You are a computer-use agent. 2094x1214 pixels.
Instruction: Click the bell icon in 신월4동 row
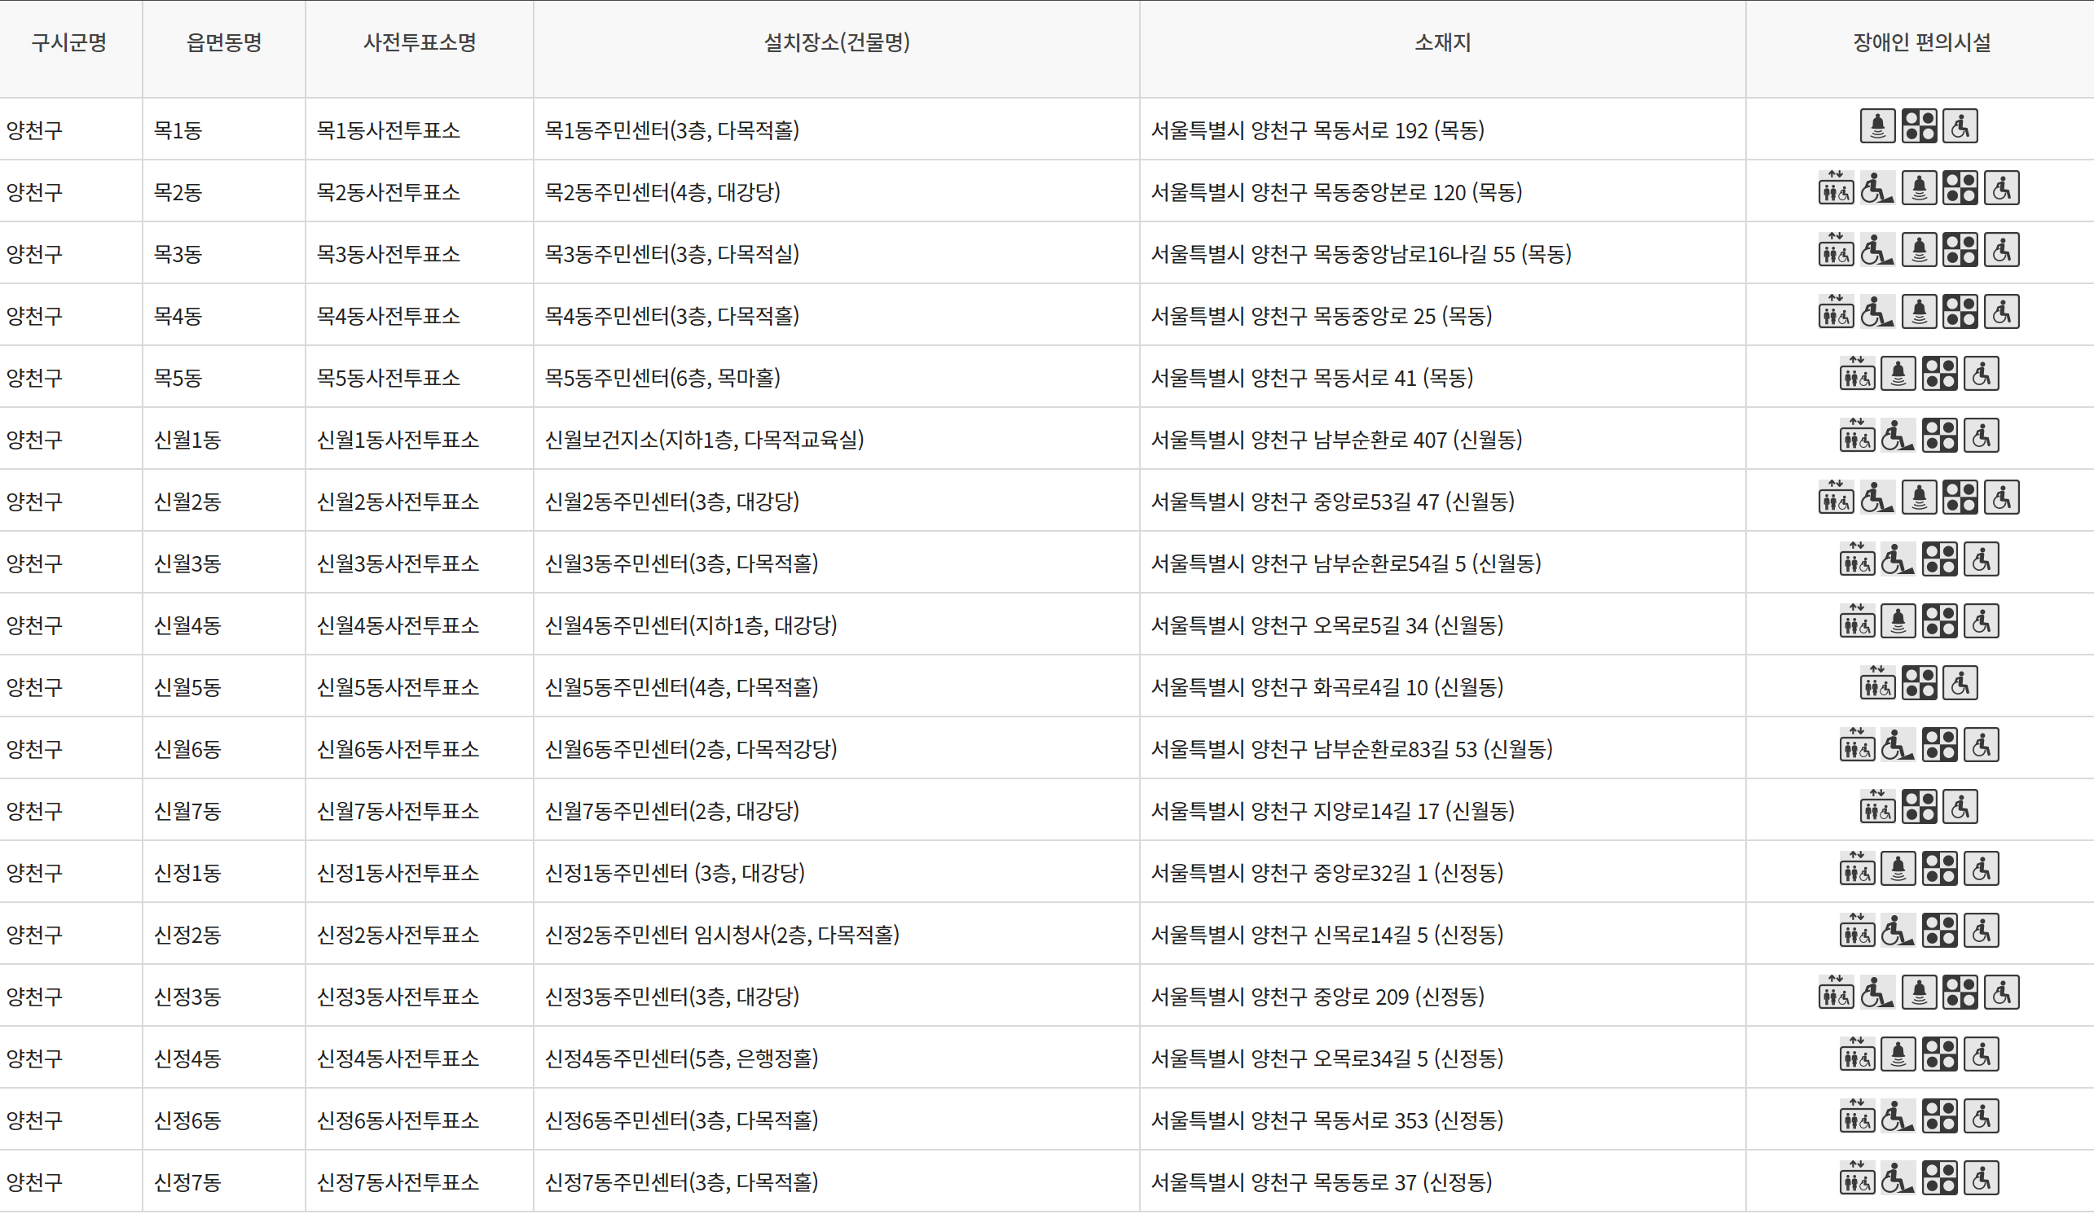1898,622
